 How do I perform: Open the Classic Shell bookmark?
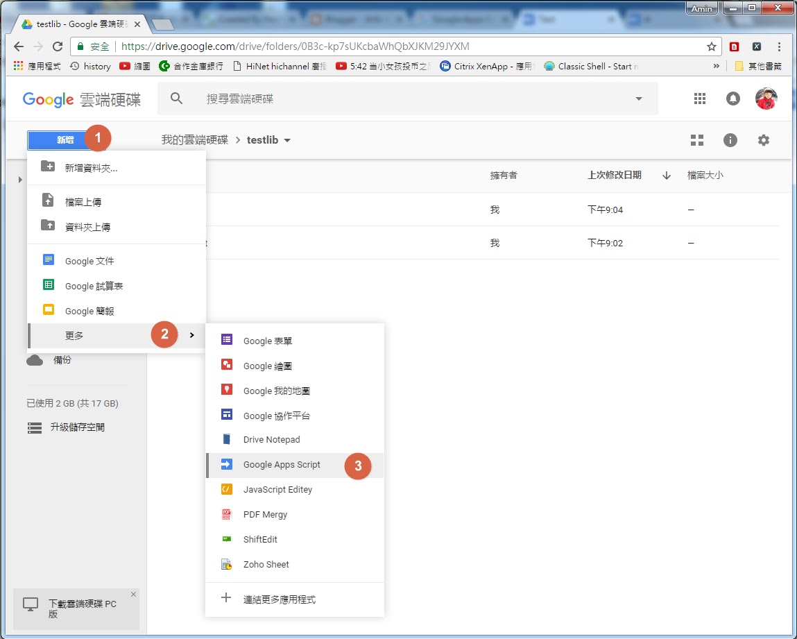tap(592, 66)
